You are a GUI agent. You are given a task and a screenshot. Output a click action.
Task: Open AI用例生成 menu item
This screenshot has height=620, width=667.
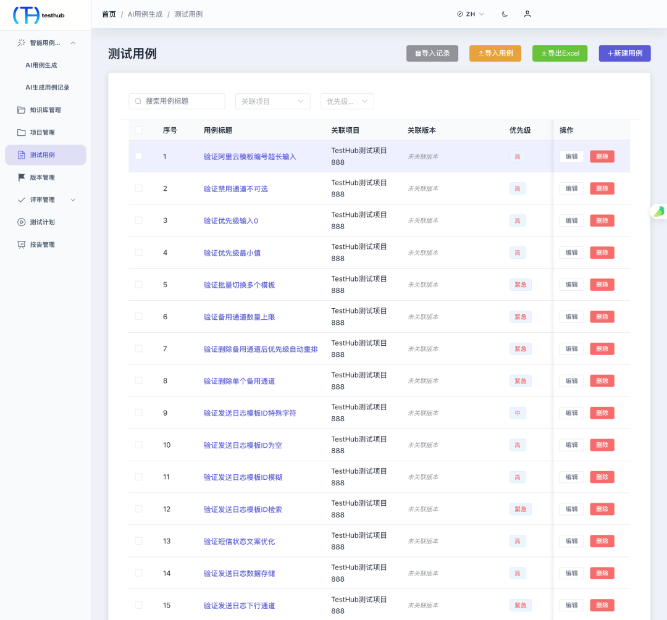41,65
